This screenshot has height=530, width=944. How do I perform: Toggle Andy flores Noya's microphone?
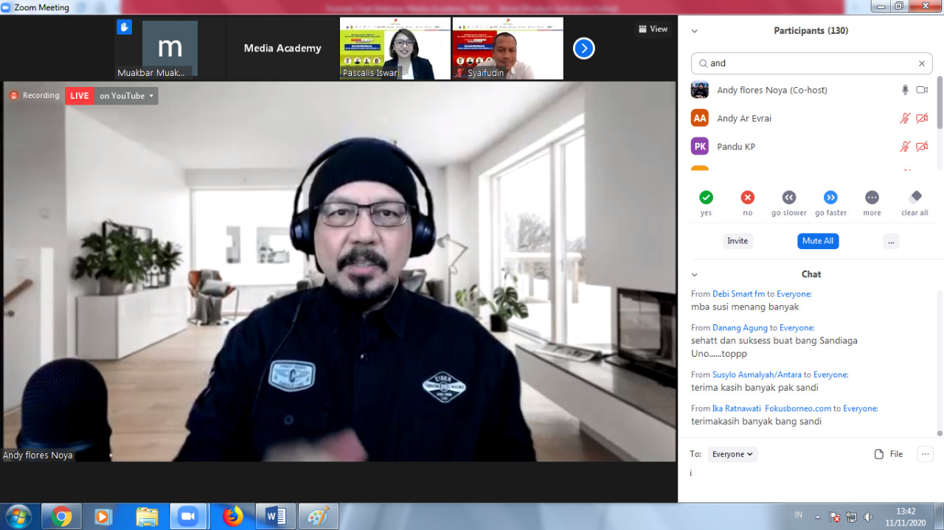point(905,89)
